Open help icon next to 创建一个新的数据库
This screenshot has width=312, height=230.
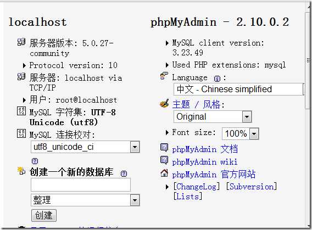click(124, 174)
